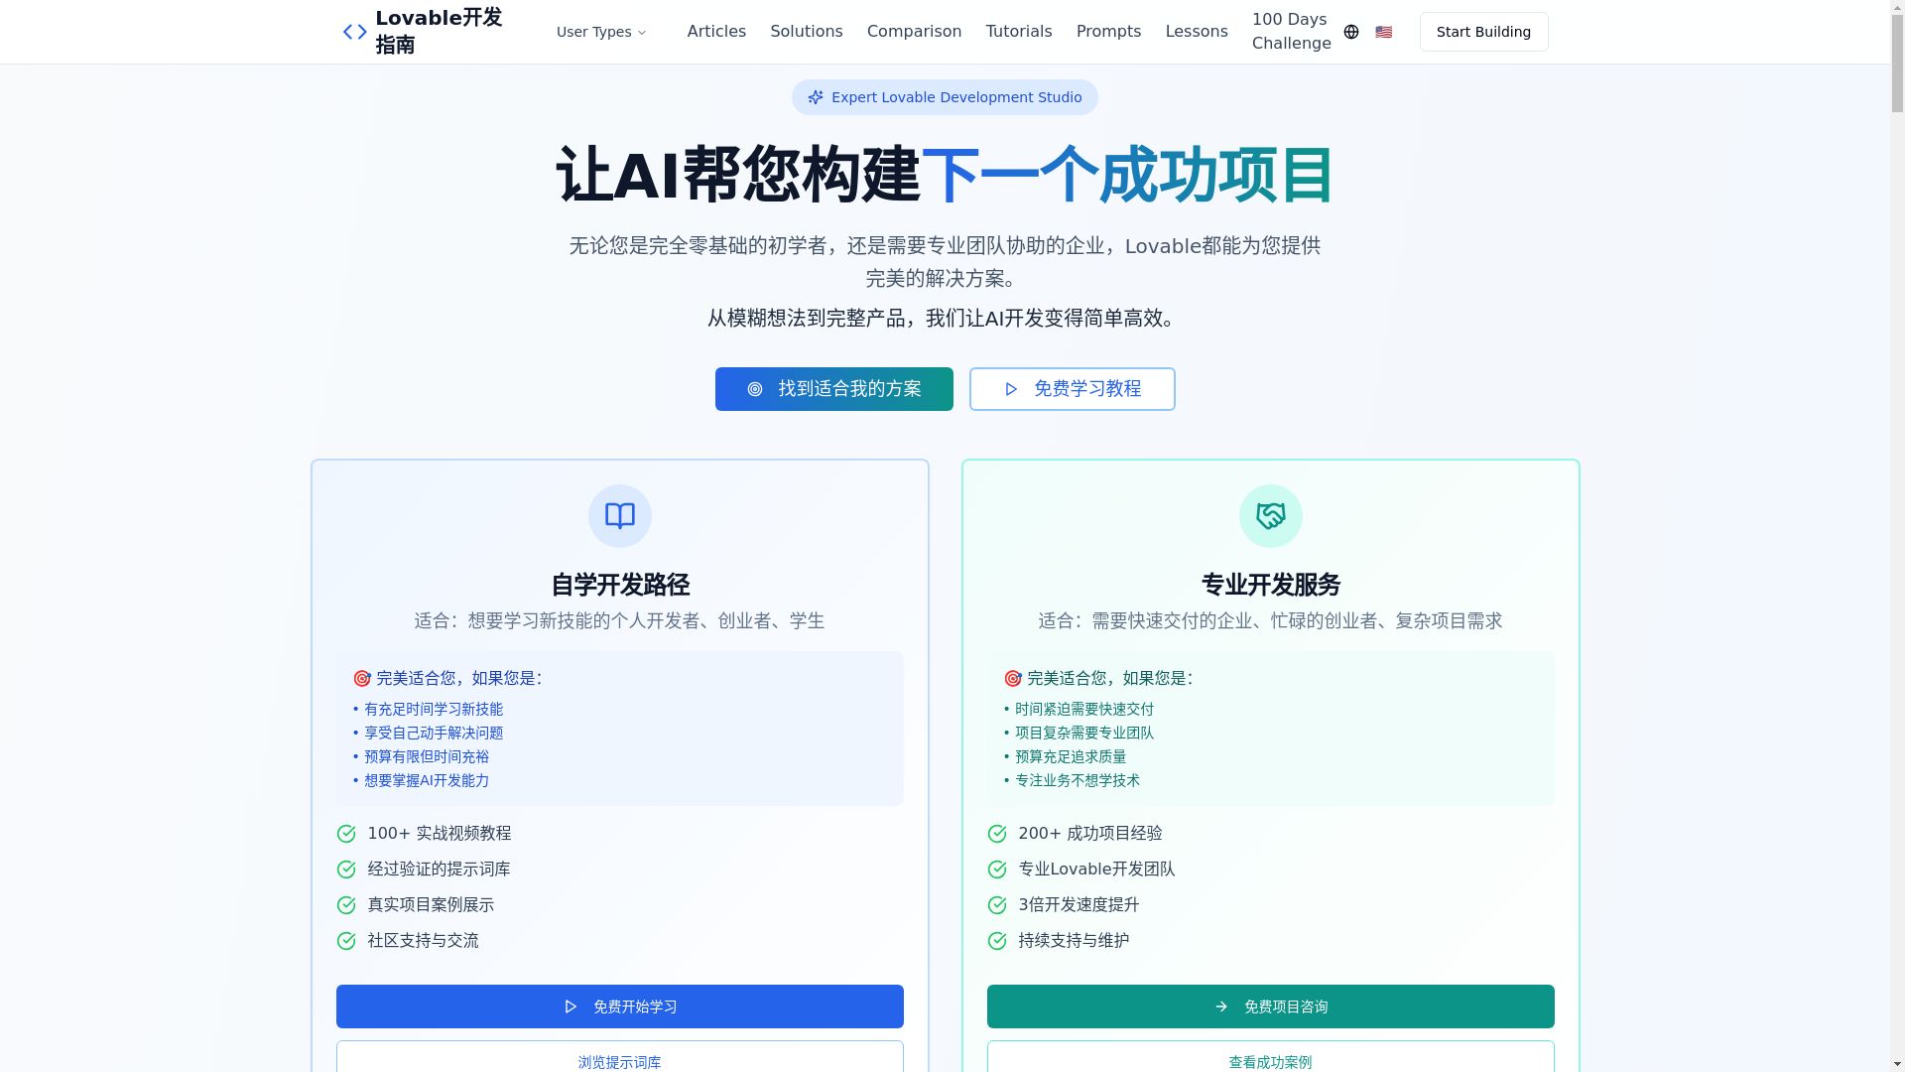Image resolution: width=1905 pixels, height=1072 pixels.
Task: Click the dart target emoji in left card
Action: click(x=362, y=679)
